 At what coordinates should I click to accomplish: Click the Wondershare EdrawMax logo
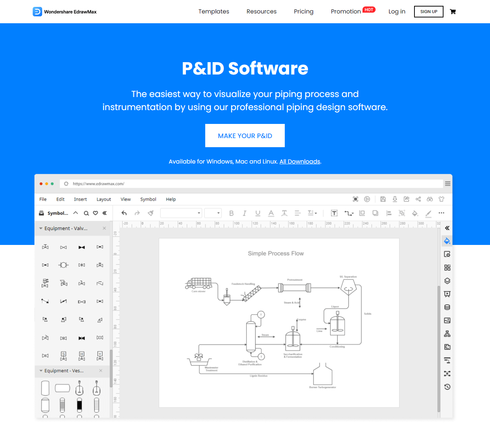pos(65,12)
